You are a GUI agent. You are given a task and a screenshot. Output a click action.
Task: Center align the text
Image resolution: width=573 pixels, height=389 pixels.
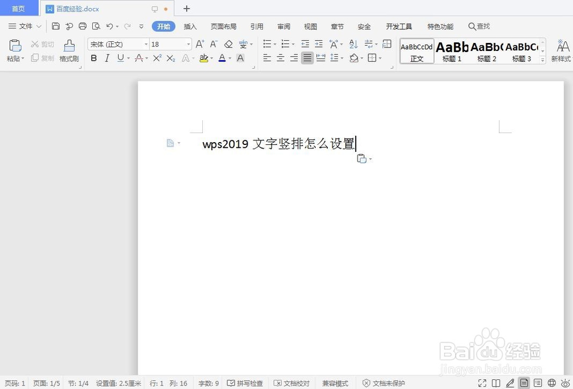point(281,58)
